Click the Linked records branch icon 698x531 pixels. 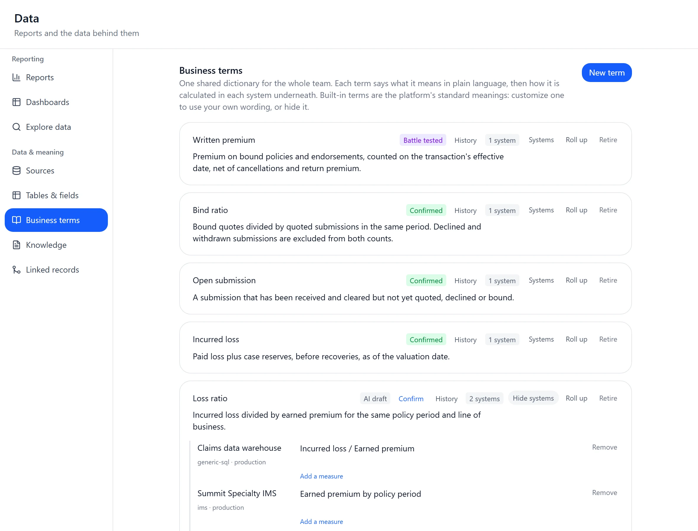point(17,270)
